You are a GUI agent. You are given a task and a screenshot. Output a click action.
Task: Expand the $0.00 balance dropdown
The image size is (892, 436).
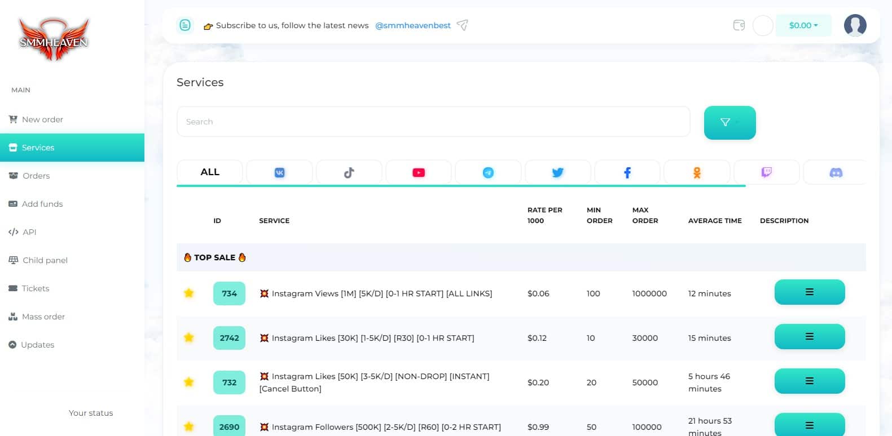pyautogui.click(x=803, y=25)
